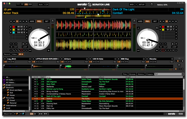Skip to next track on right deck
187x119 pixels.
pos(176,21)
